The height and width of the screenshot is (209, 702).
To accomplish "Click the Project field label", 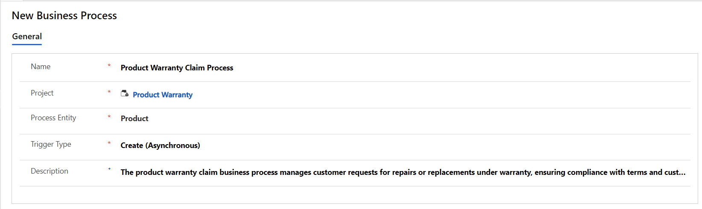I will [x=42, y=93].
